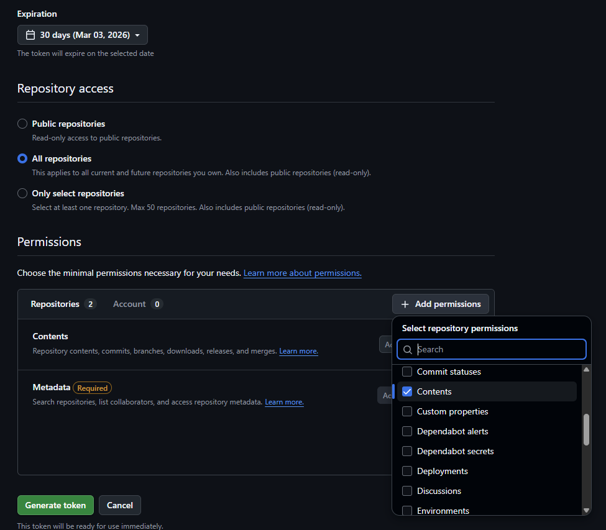606x530 pixels.
Task: Click the Cancel button
Action: pos(120,505)
